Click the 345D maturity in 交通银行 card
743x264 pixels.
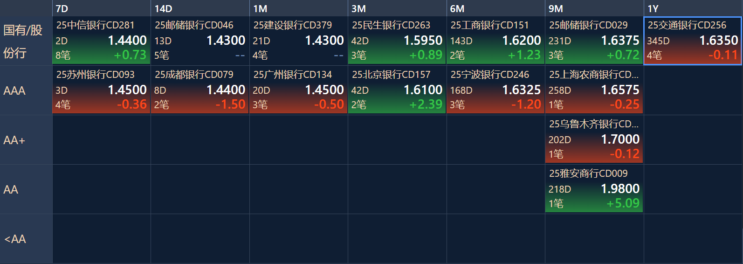pos(658,41)
